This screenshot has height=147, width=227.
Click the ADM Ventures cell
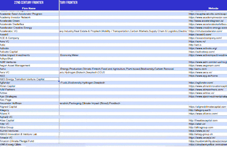click(29, 62)
